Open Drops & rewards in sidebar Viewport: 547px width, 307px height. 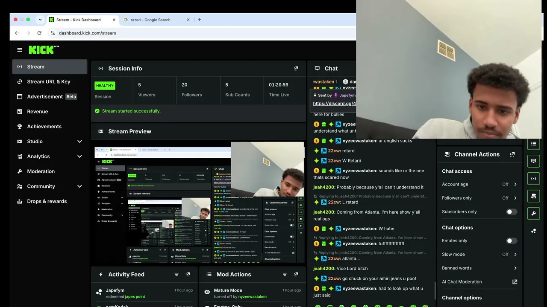click(x=50, y=201)
